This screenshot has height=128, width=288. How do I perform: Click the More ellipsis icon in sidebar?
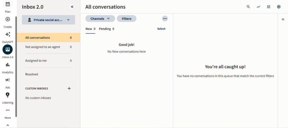[x=8, y=110]
